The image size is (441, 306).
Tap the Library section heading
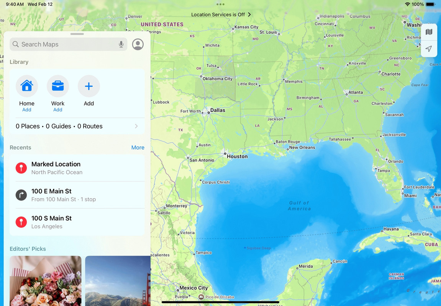[x=19, y=62]
